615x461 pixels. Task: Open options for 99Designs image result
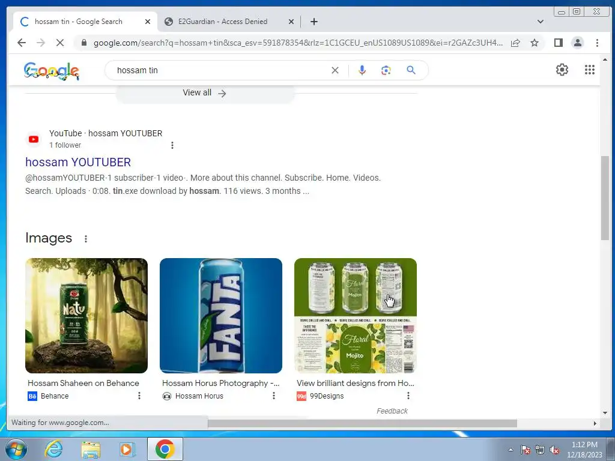(x=408, y=396)
